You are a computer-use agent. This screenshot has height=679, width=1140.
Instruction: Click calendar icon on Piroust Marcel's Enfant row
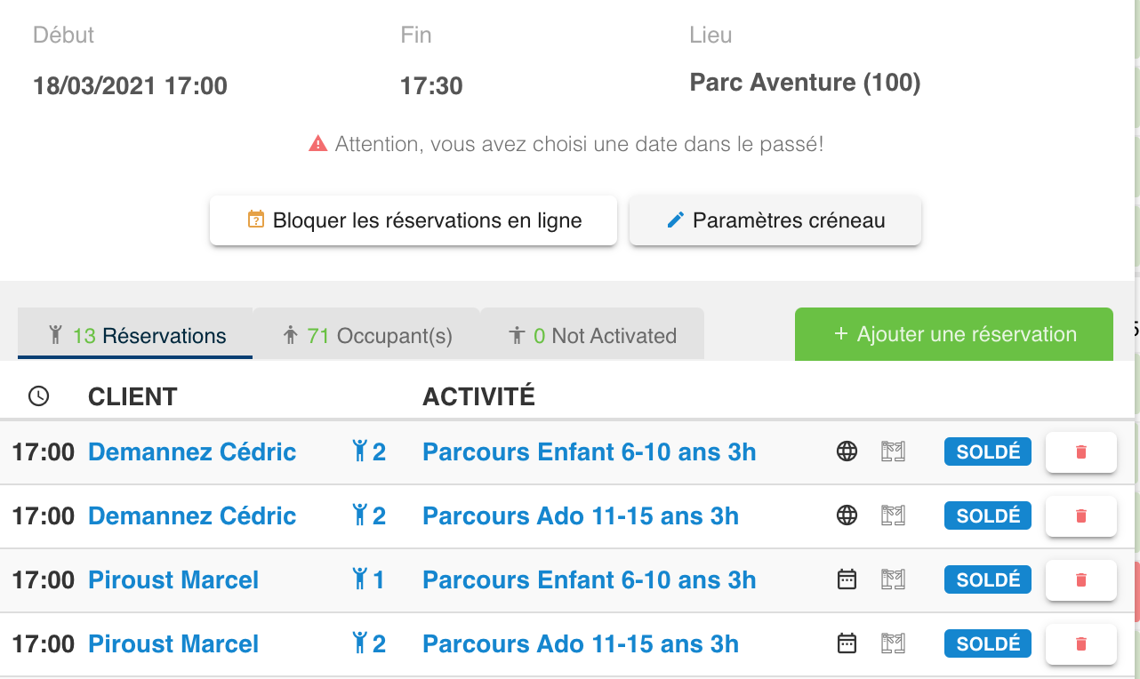pyautogui.click(x=847, y=579)
